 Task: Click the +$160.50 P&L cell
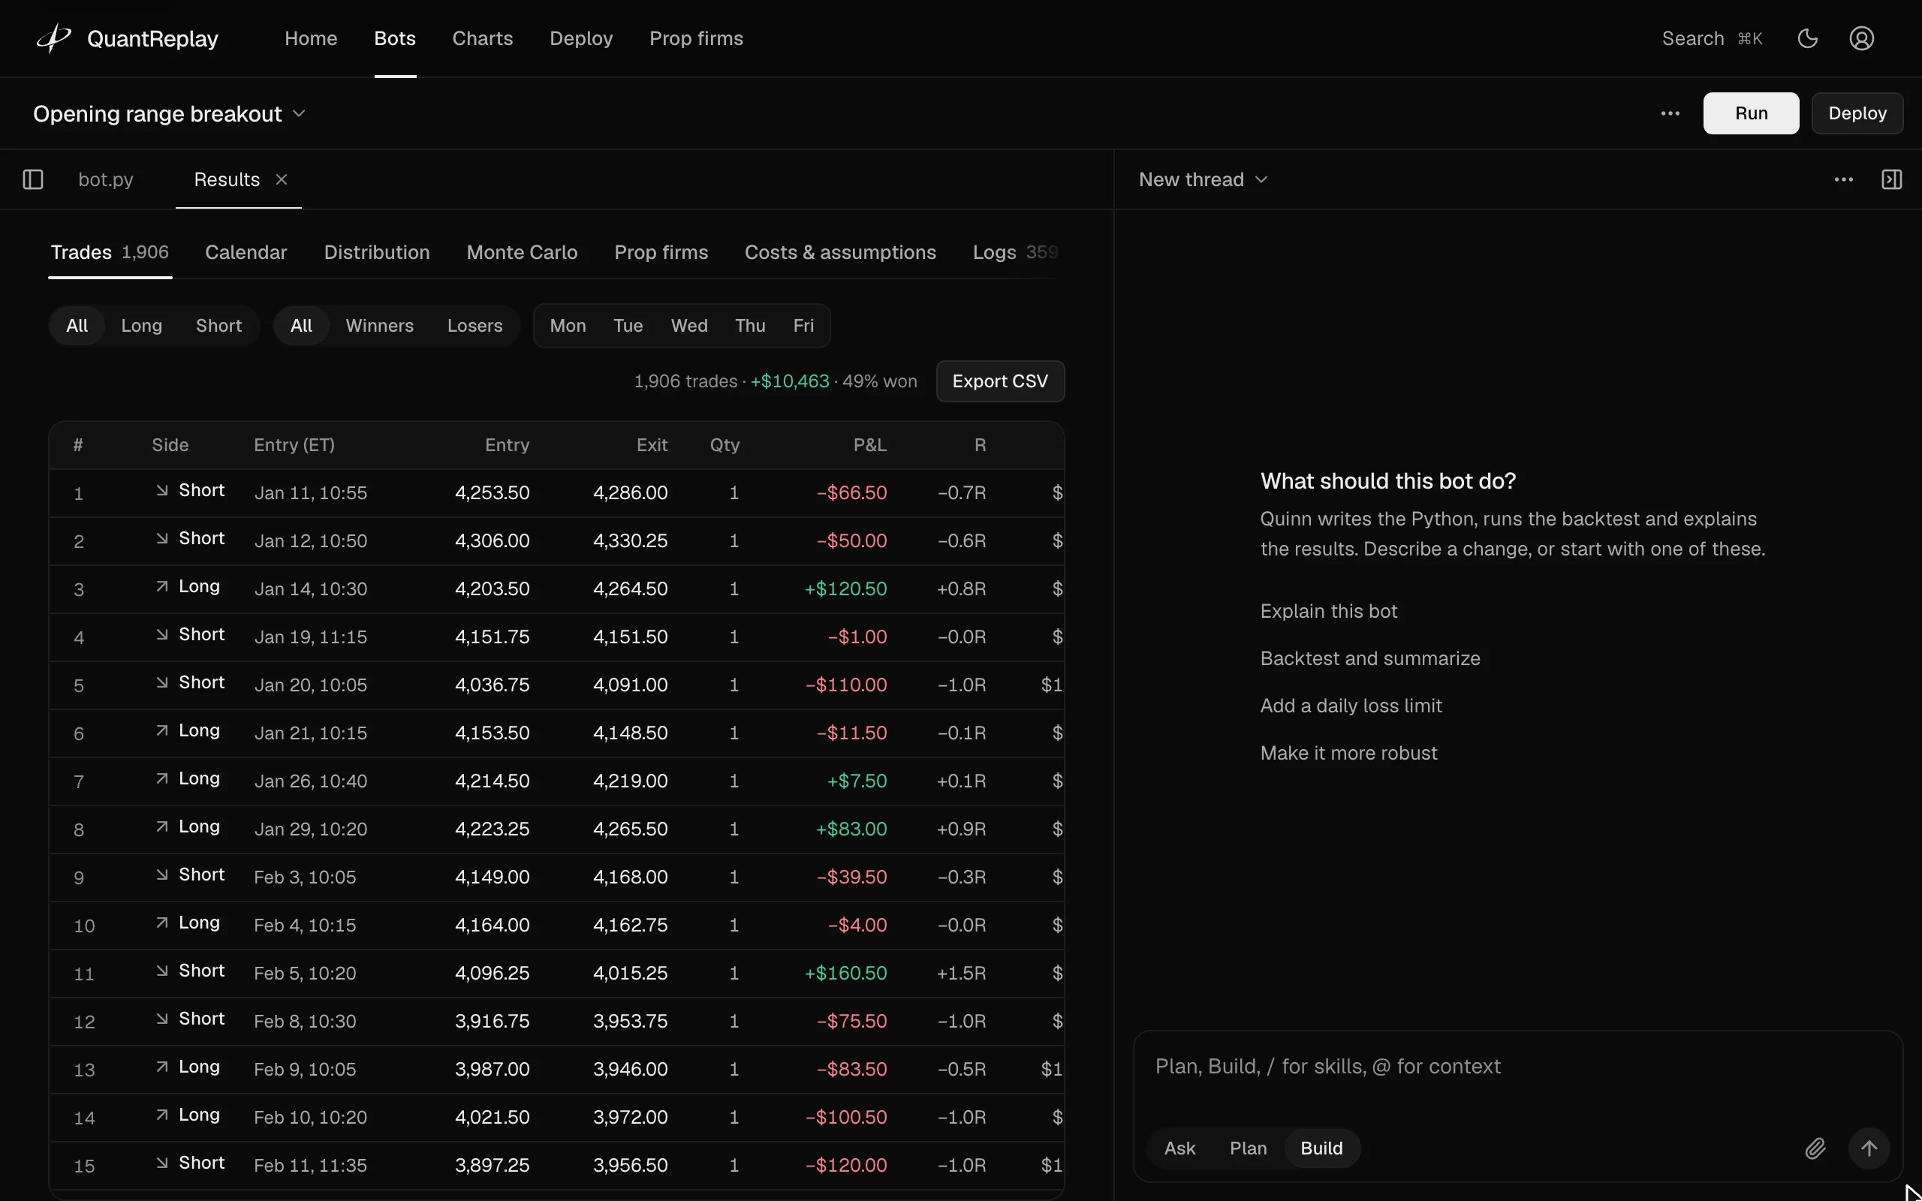click(x=845, y=973)
